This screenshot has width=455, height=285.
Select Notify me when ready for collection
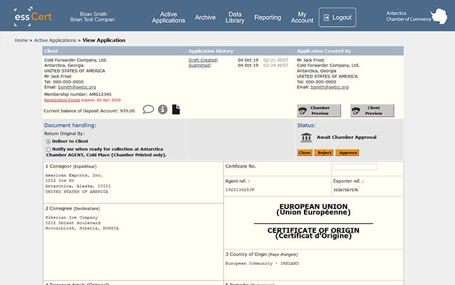tap(49, 150)
